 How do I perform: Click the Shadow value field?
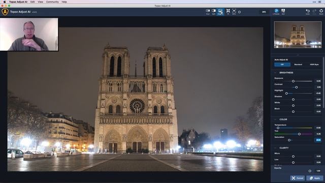pos(318,100)
